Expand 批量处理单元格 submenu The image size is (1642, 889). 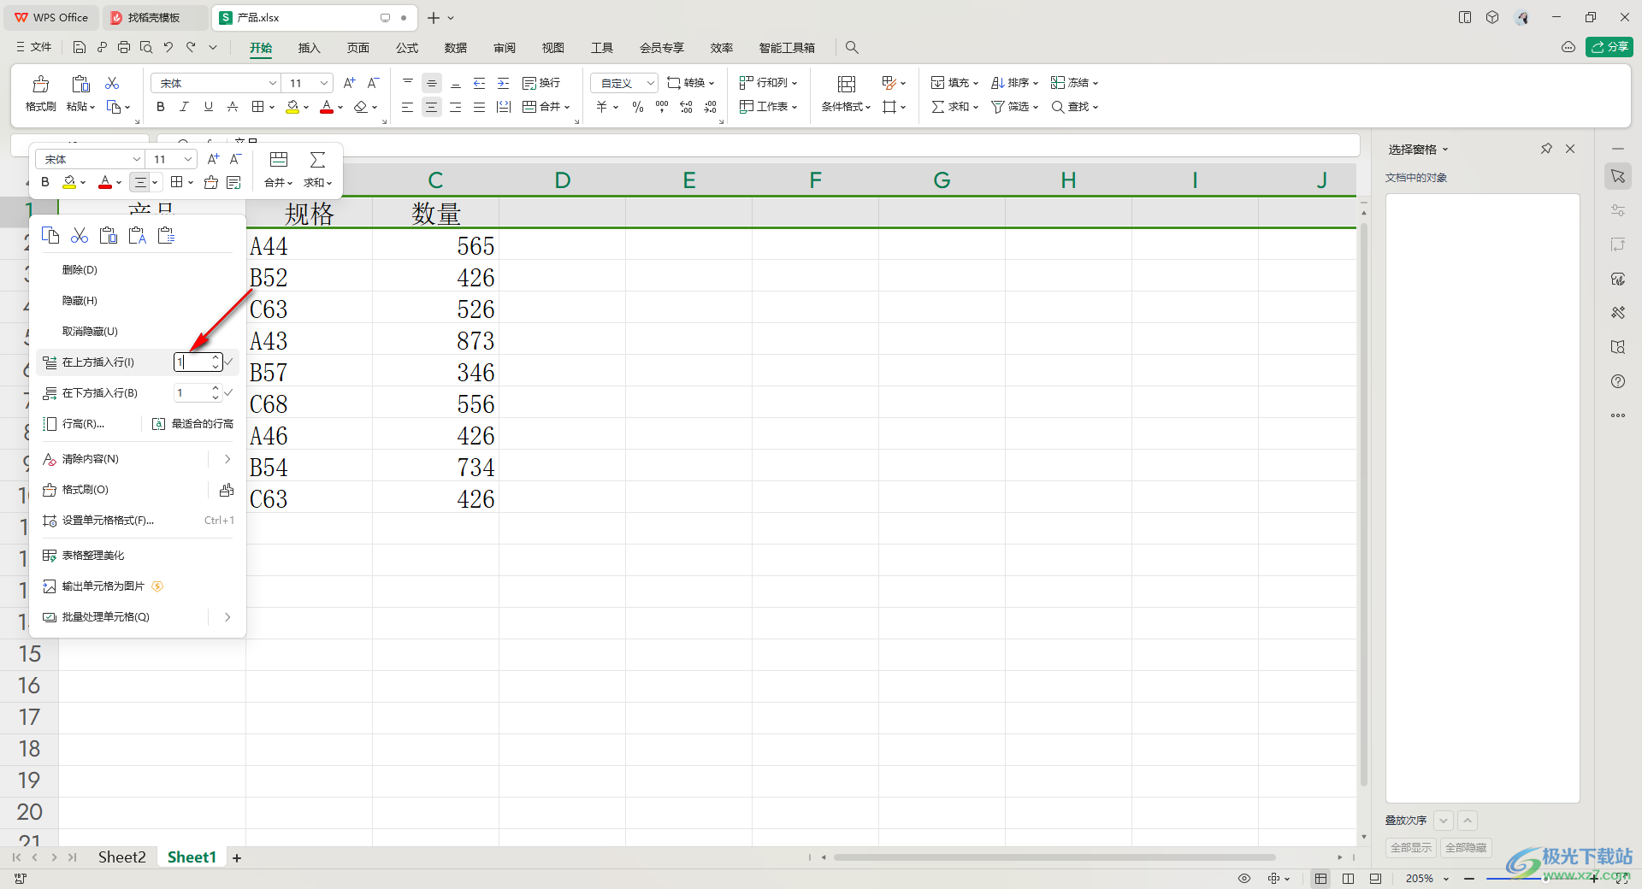click(227, 617)
